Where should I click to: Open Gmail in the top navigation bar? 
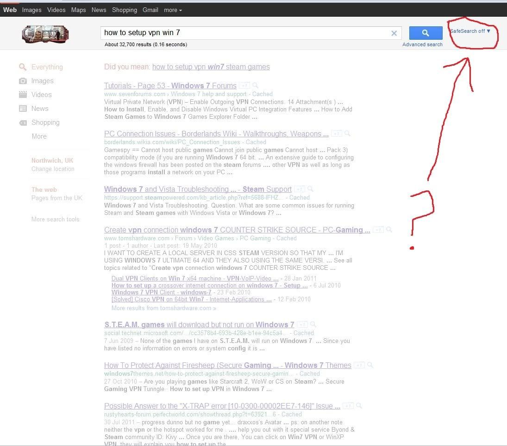[150, 10]
